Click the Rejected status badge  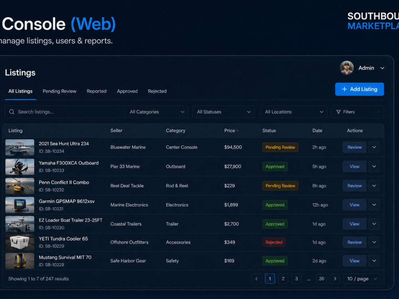[x=274, y=242]
